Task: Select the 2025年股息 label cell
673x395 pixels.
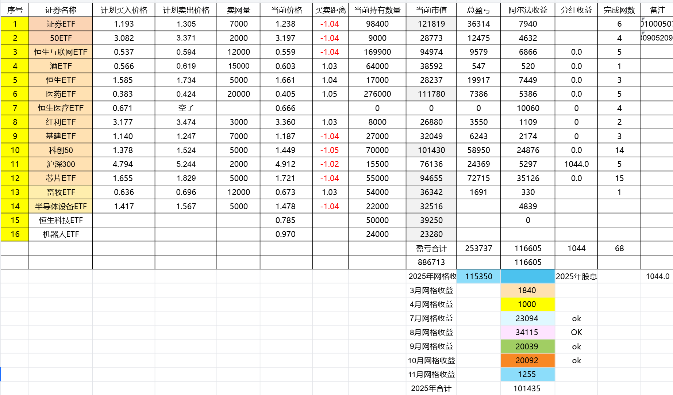Action: click(x=576, y=276)
